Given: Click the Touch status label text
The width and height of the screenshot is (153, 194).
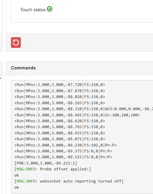Looking at the screenshot, I should click(x=33, y=10).
